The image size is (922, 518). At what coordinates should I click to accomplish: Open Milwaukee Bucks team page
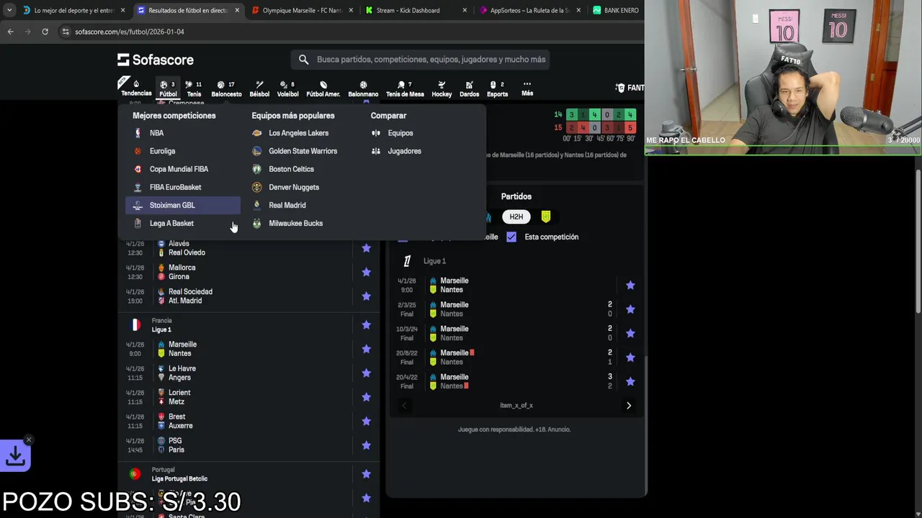[x=295, y=223]
